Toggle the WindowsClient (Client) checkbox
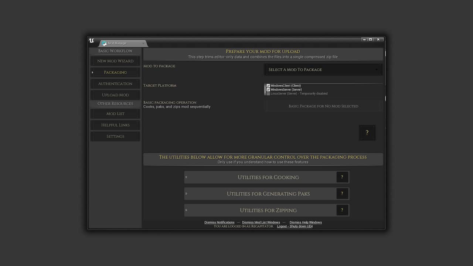 (x=268, y=86)
